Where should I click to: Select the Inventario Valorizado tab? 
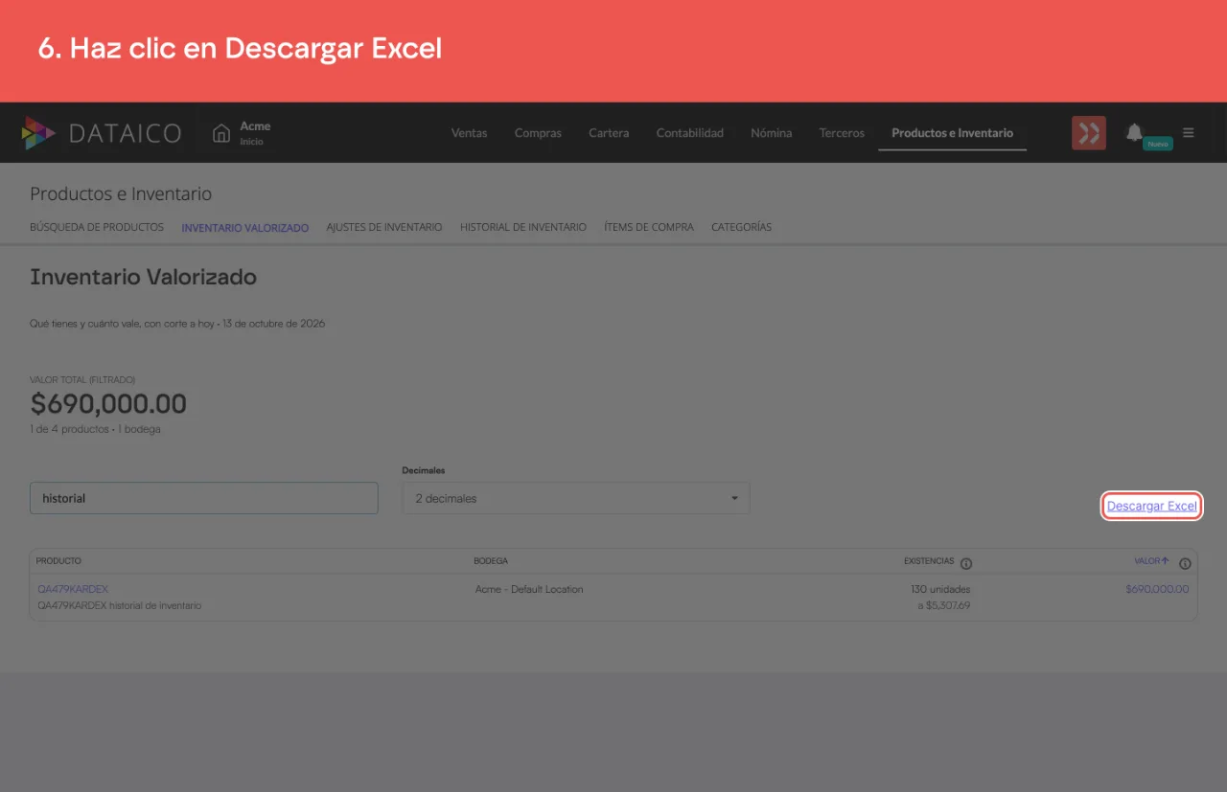point(245,228)
